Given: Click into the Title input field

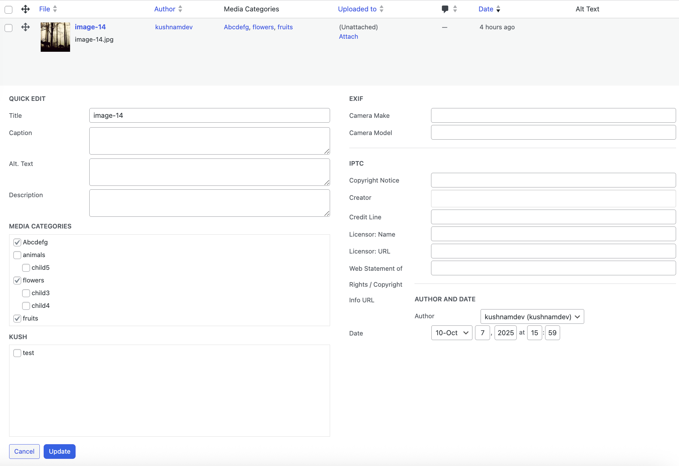Looking at the screenshot, I should (x=209, y=116).
